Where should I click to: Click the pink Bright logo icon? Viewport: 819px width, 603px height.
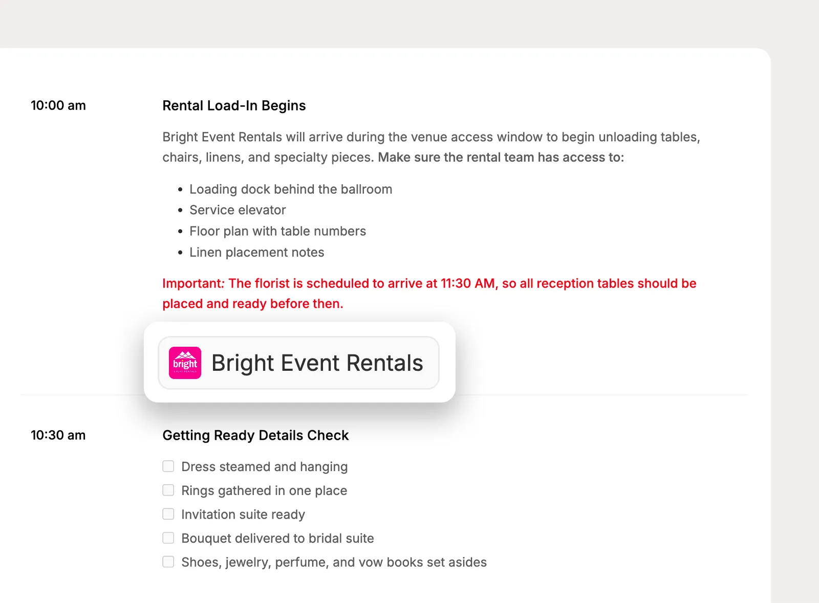tap(185, 363)
